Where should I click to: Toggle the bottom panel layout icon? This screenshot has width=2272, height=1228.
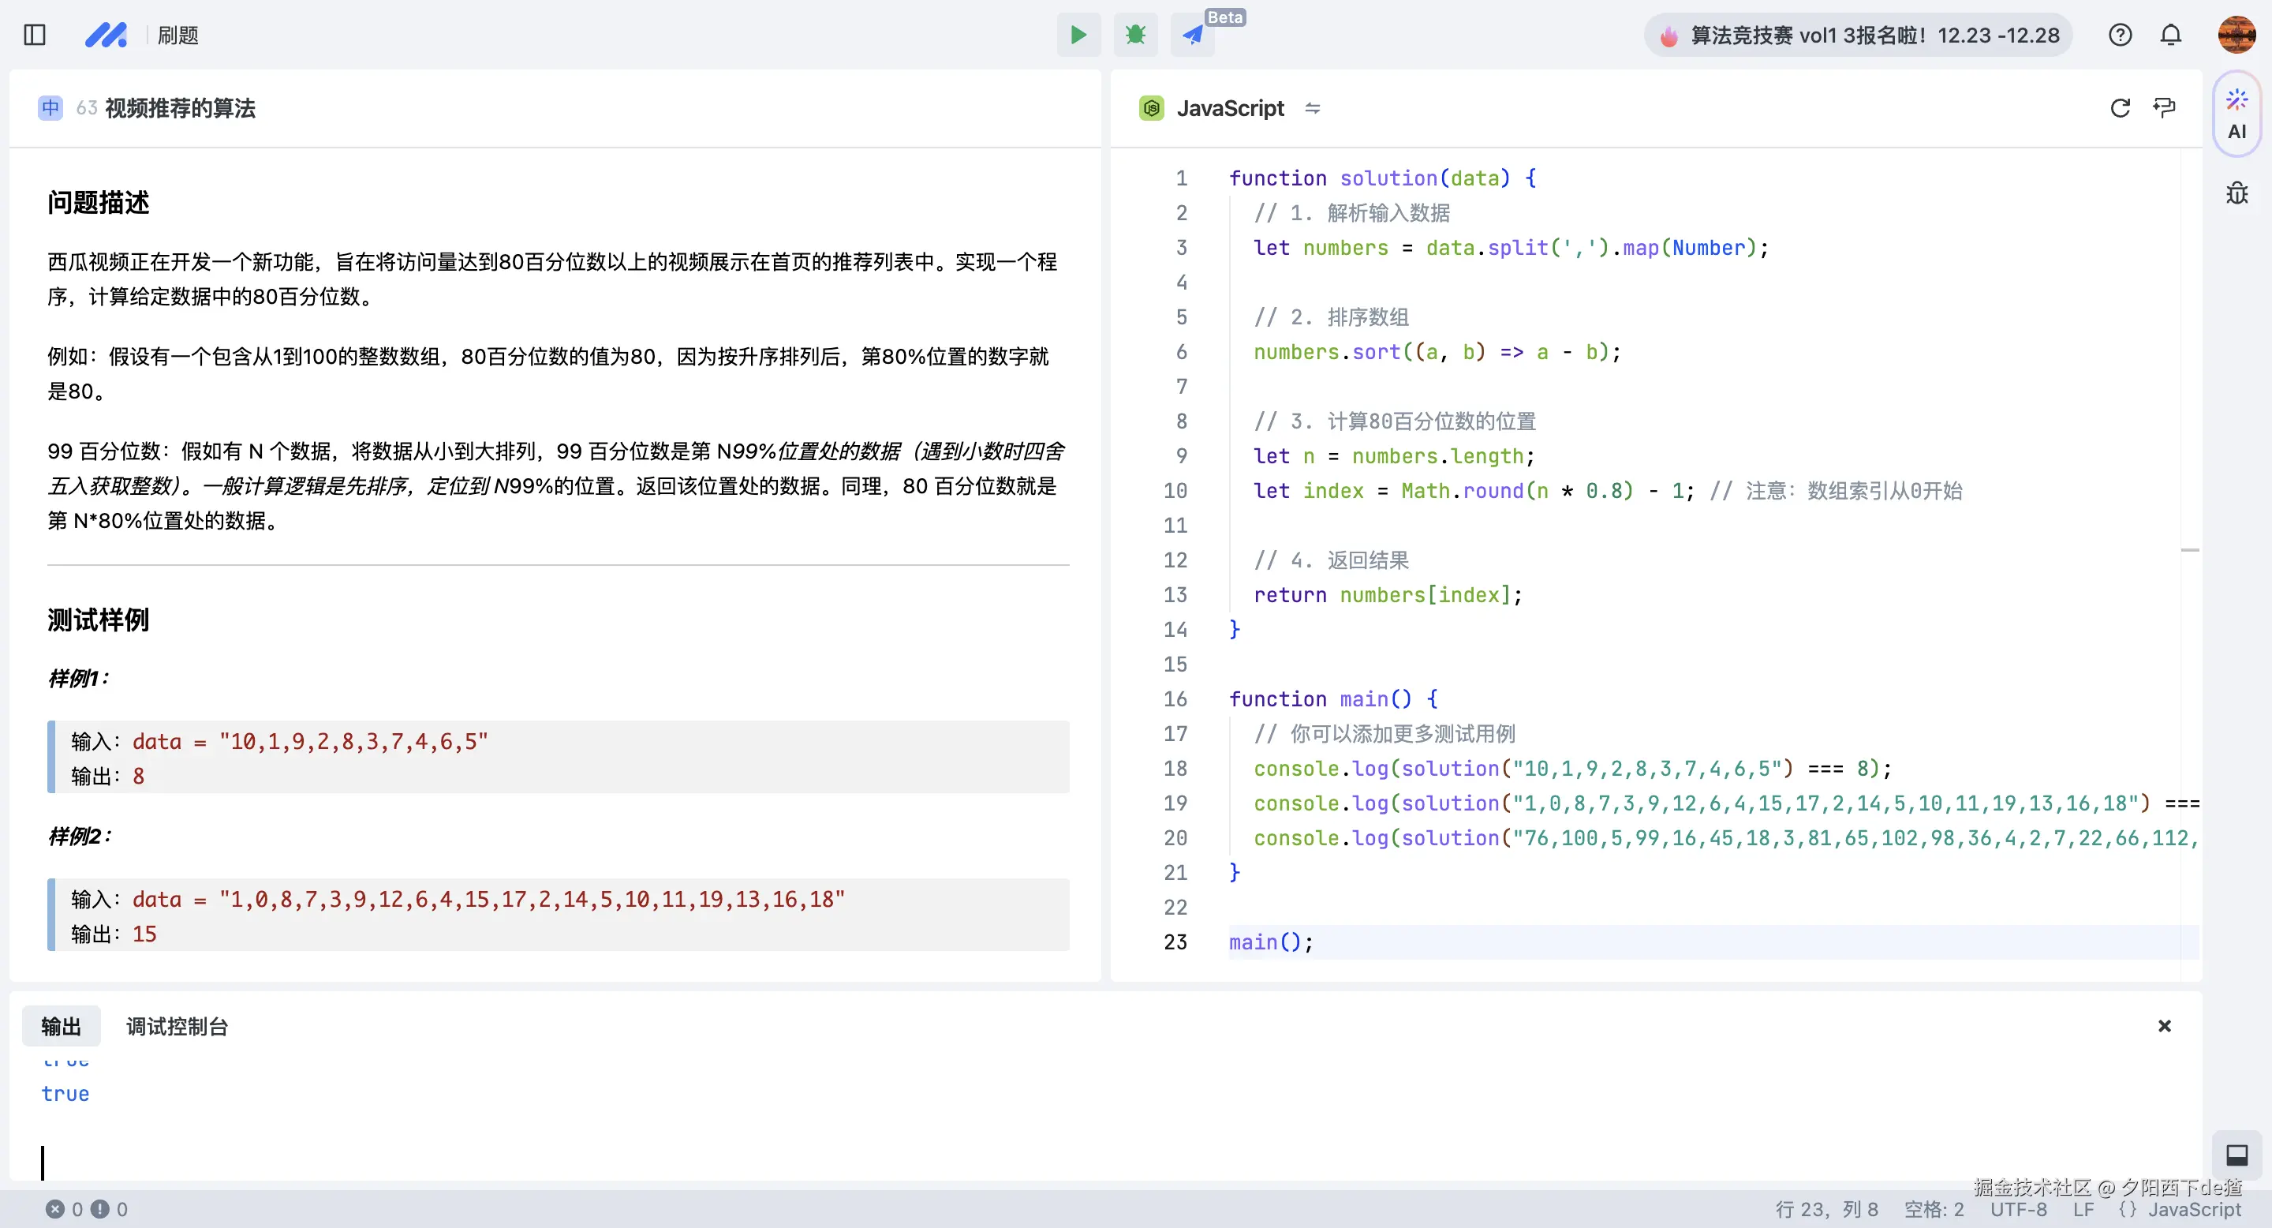click(x=2236, y=1155)
